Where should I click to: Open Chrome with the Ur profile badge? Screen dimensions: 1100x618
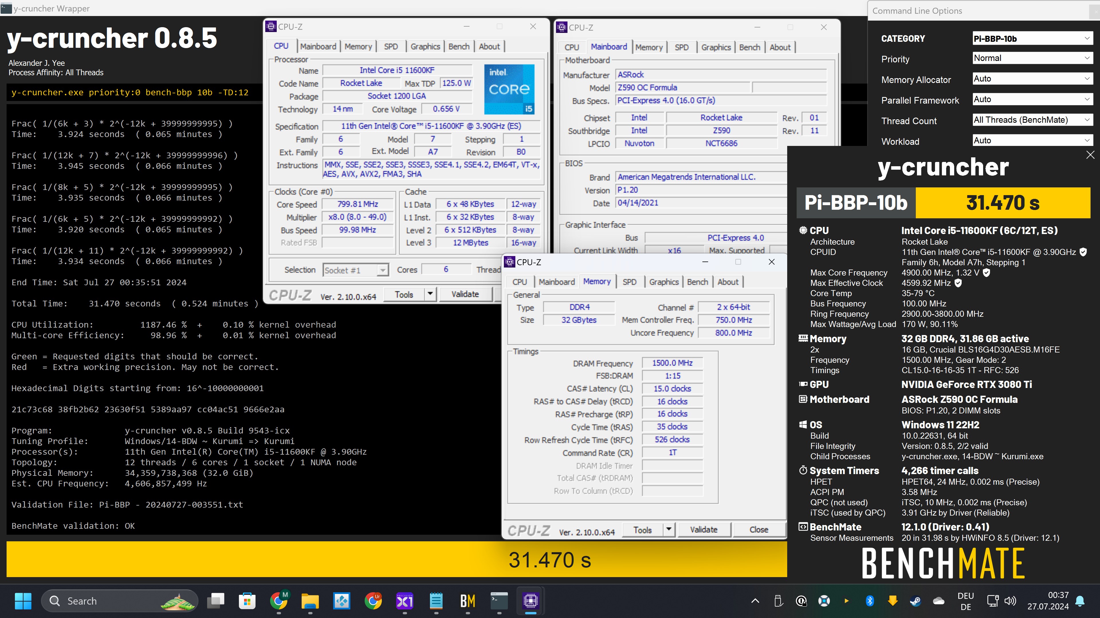pos(373,601)
